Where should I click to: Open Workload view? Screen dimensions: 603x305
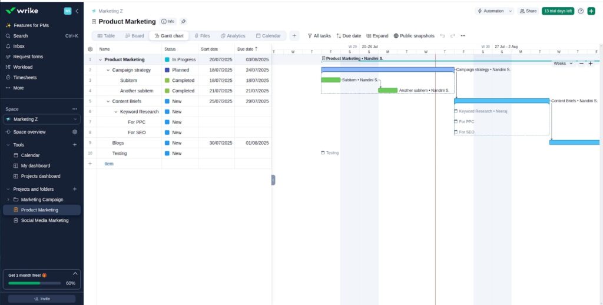pyautogui.click(x=23, y=67)
